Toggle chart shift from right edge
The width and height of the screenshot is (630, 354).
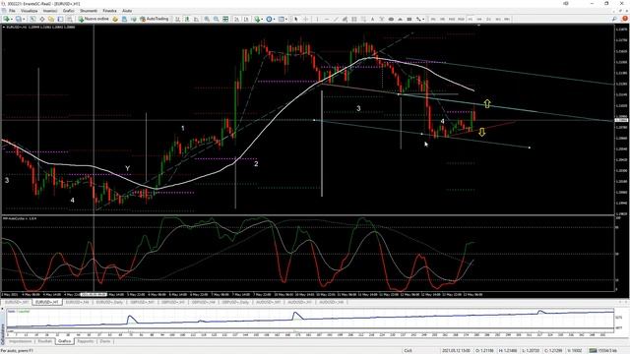[x=246, y=19]
